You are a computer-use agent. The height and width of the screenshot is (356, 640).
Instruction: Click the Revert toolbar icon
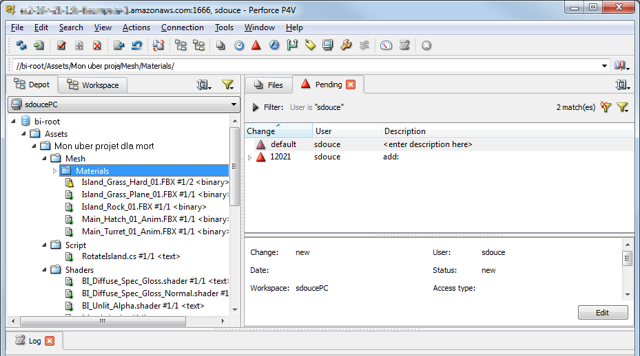click(x=137, y=45)
